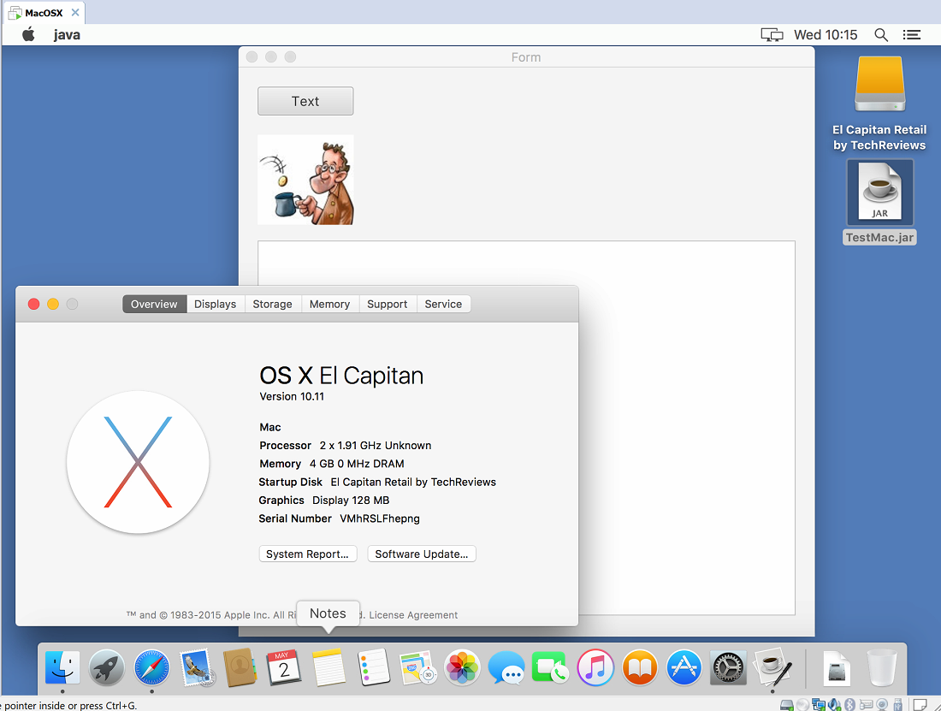Viewport: 941px width, 711px height.
Task: Open Spotlight search magnifier
Action: pos(881,35)
